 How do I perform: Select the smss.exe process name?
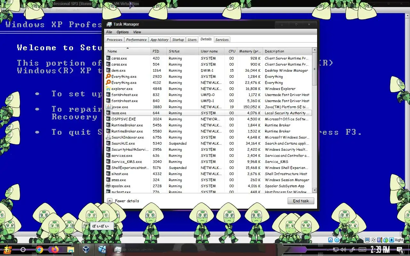[x=119, y=180]
